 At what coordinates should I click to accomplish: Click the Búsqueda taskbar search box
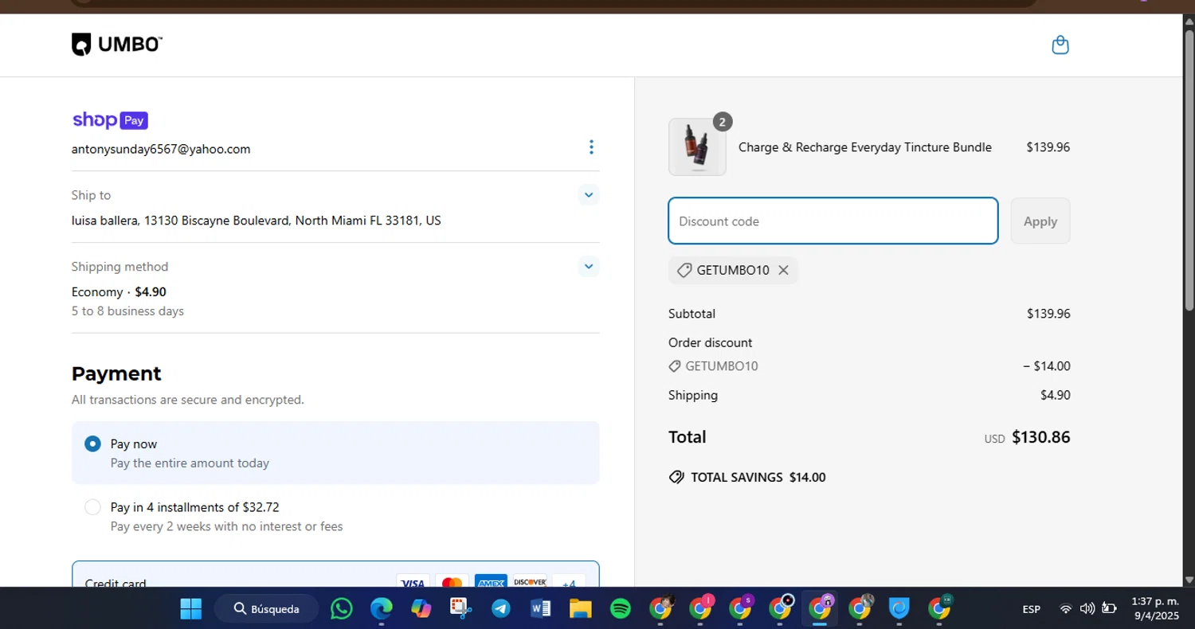[267, 609]
